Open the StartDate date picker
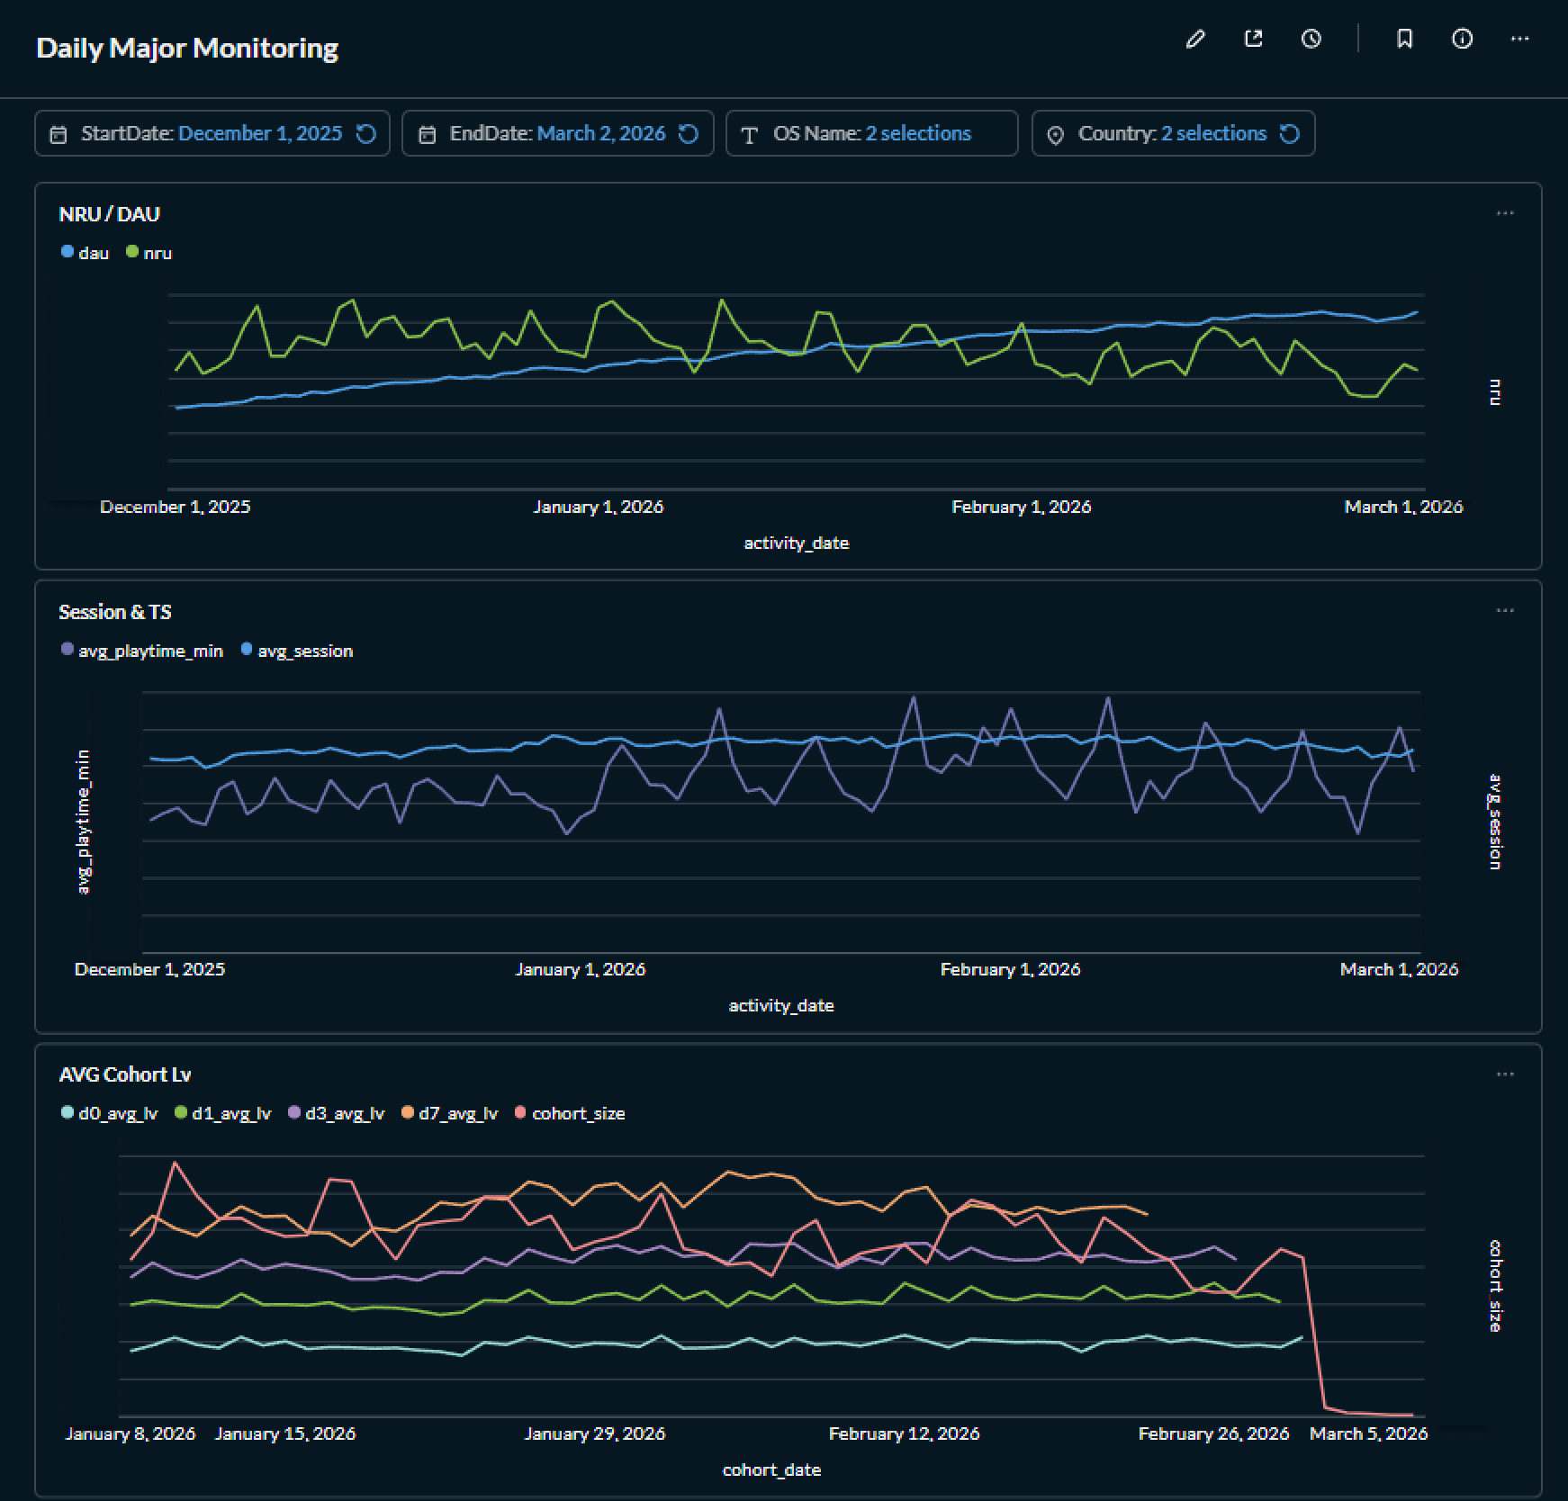1568x1501 pixels. (x=200, y=134)
